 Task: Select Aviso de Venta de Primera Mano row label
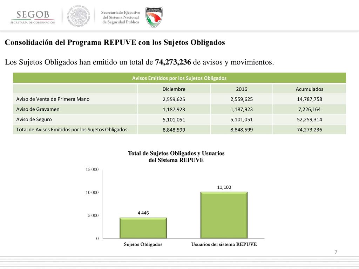click(x=53, y=99)
